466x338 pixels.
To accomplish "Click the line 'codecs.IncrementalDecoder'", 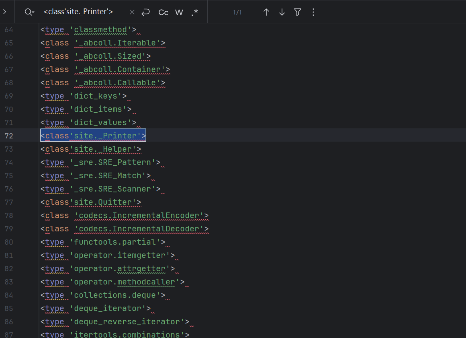I will 125,229.
